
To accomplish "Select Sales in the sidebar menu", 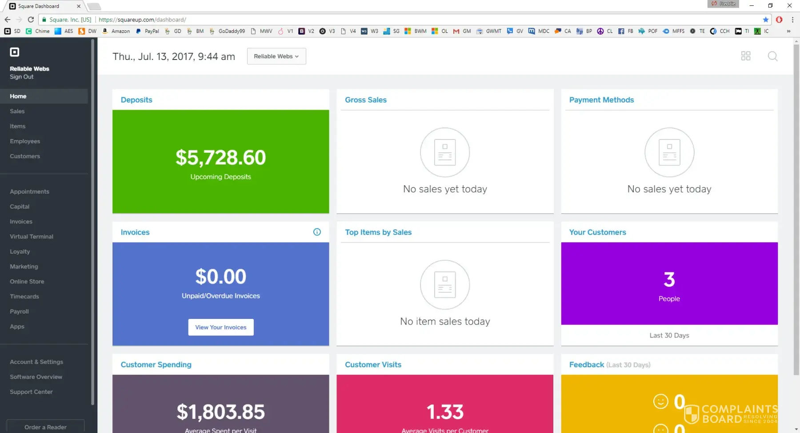I will tap(17, 111).
